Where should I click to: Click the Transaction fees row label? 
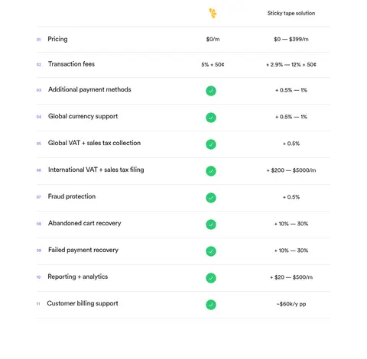(x=71, y=64)
